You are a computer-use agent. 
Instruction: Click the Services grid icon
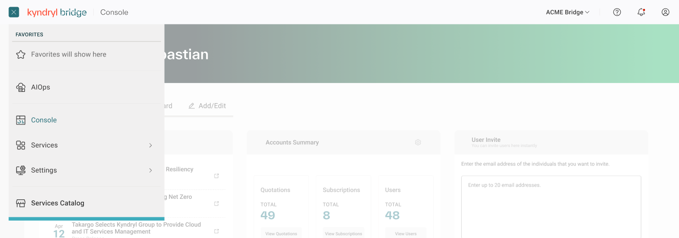(21, 145)
